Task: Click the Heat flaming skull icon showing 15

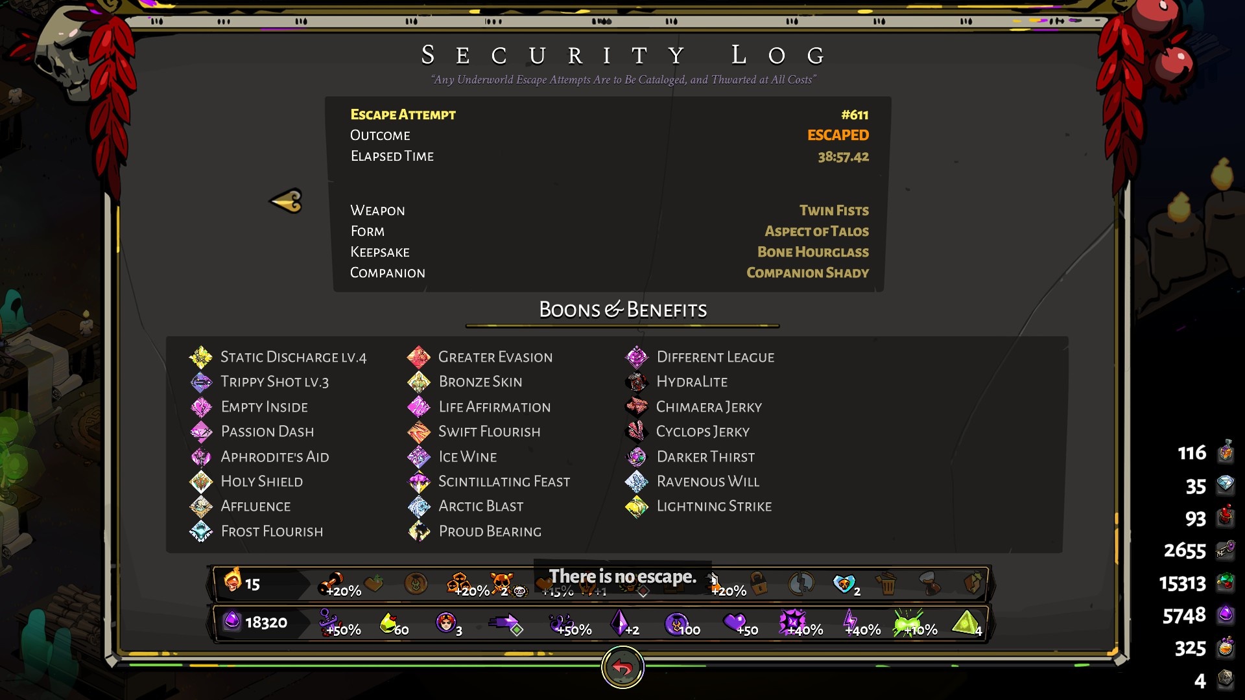Action: point(232,581)
